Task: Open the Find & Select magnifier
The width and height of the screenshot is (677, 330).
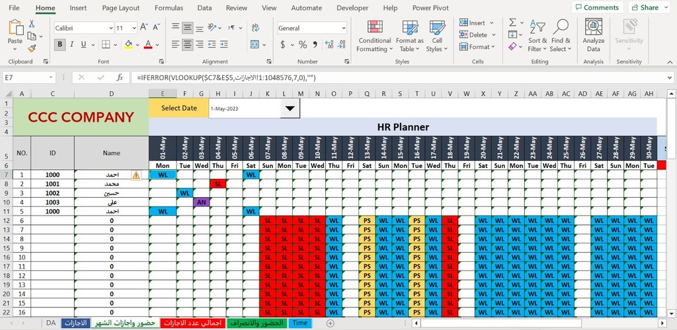Action: click(x=561, y=36)
